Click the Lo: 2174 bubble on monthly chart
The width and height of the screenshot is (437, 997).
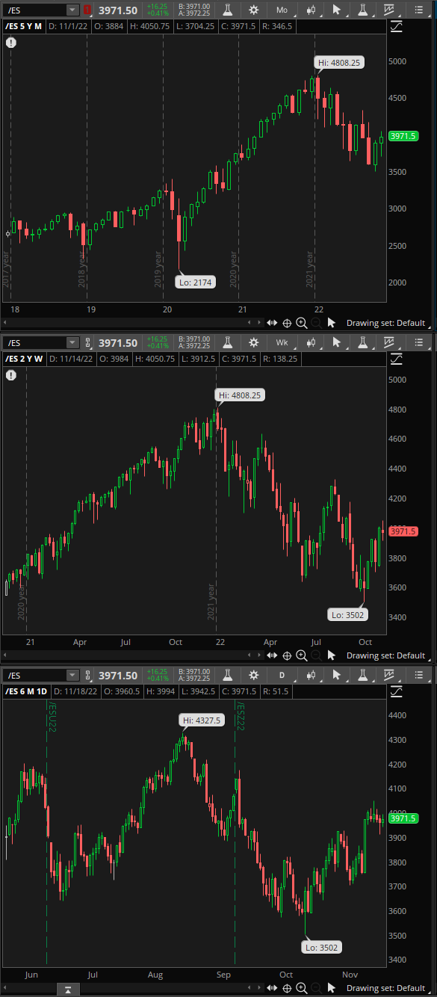pyautogui.click(x=196, y=282)
